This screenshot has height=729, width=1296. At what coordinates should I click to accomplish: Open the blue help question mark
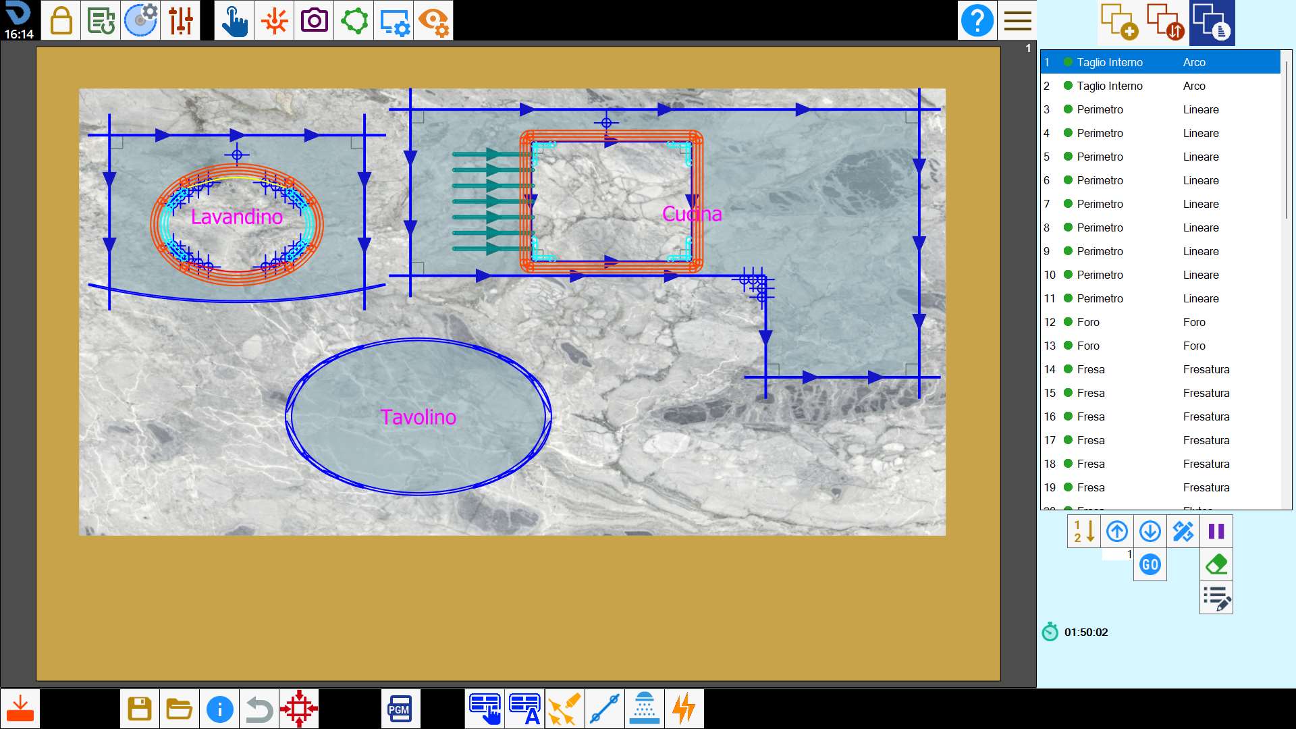coord(977,20)
